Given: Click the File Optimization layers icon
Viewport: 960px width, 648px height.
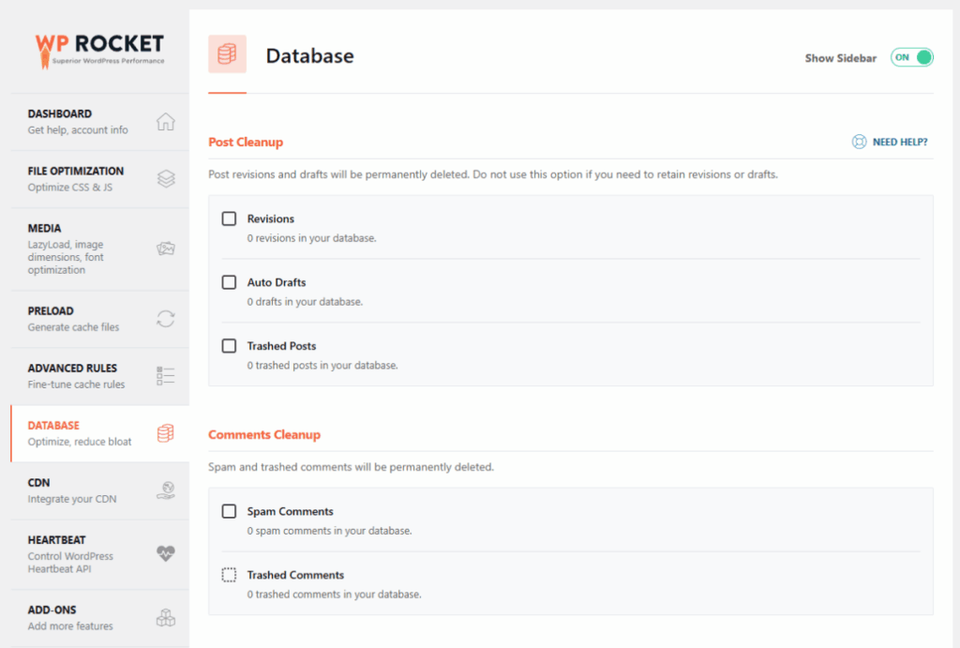Looking at the screenshot, I should pyautogui.click(x=166, y=179).
